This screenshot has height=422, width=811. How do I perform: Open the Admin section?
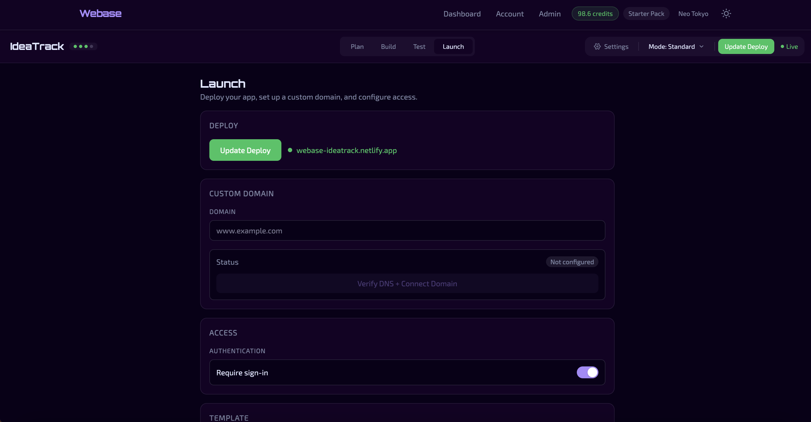click(549, 13)
